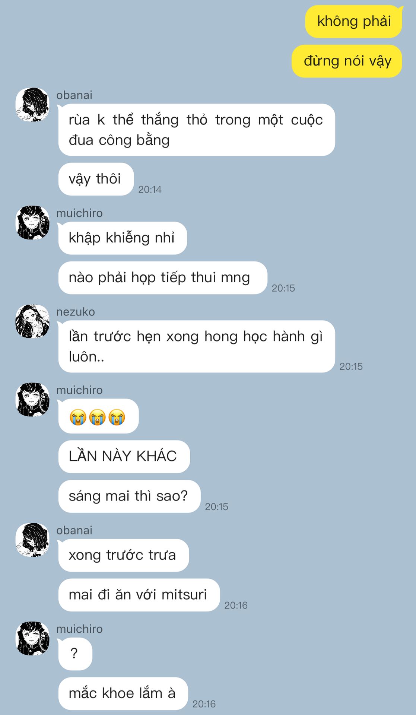Select the yellow 'đừng nói vậy' bubble
The width and height of the screenshot is (416, 715).
click(347, 61)
